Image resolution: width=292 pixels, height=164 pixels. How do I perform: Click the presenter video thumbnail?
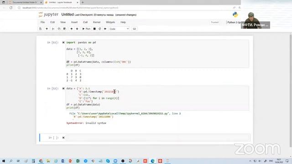[255, 20]
